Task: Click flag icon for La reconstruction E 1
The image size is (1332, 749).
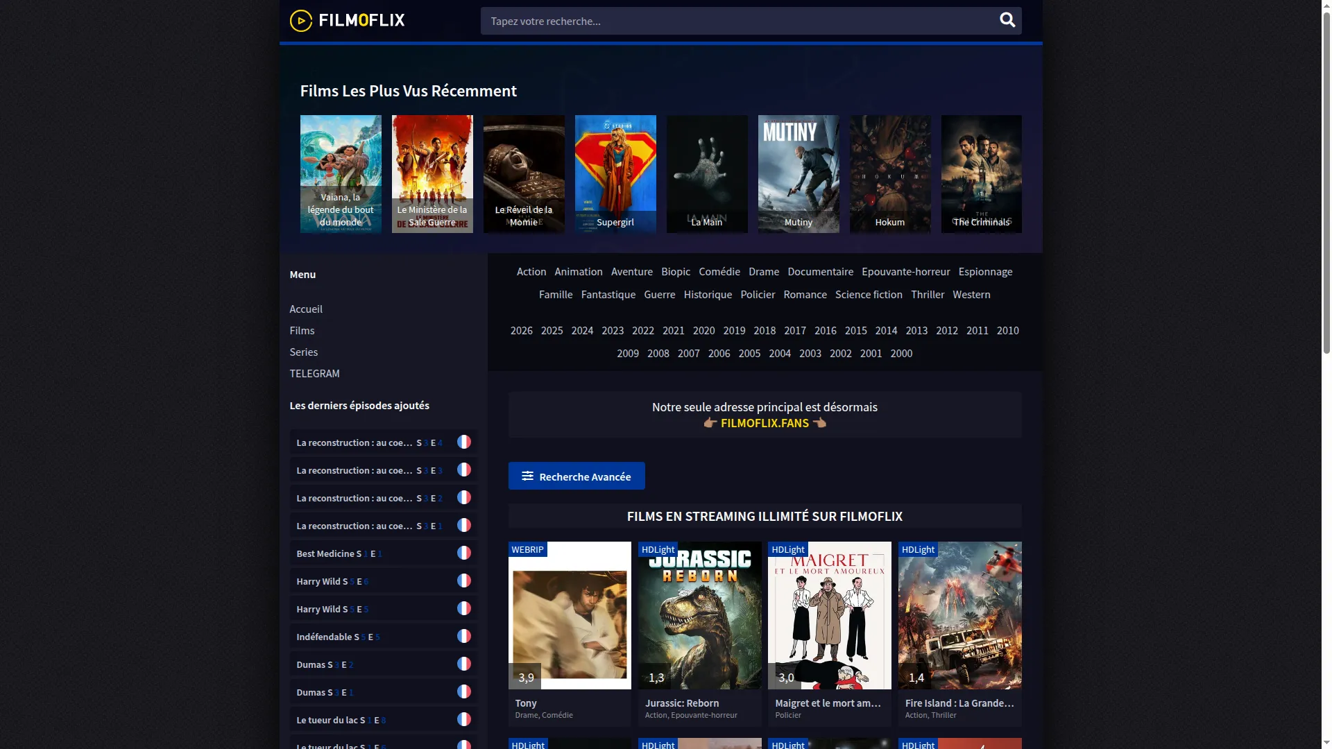Action: [x=464, y=525]
